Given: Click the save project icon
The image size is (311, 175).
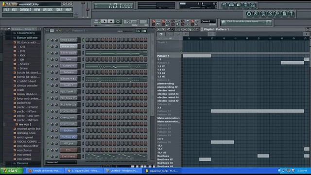Looking at the screenshot, I should tap(256, 14).
